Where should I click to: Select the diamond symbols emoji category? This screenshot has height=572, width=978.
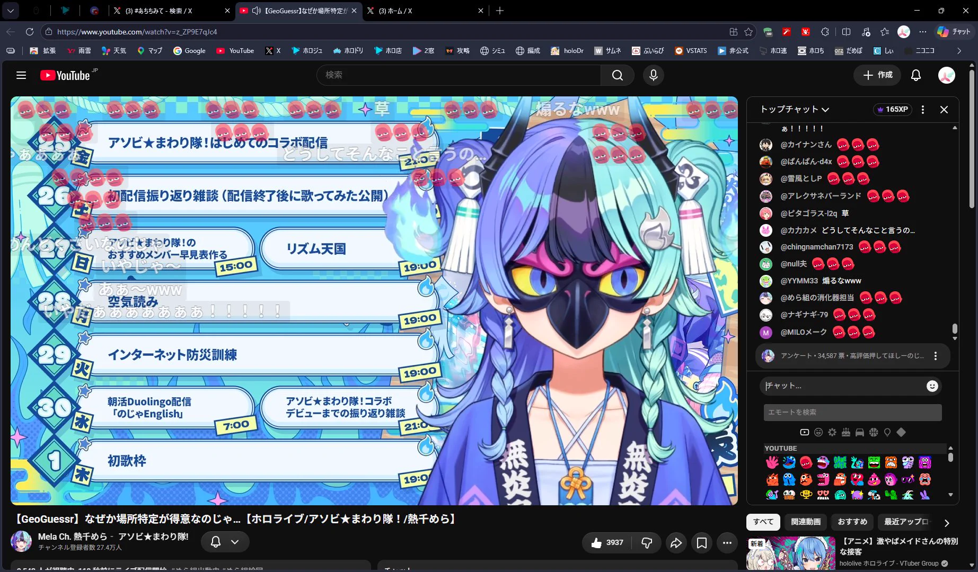tap(901, 432)
